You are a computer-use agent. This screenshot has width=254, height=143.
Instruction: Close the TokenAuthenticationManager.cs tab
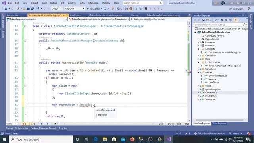[67, 15]
